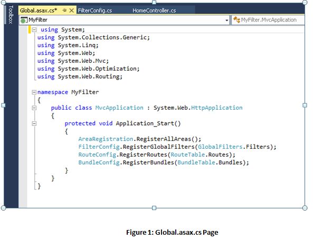Click the 'protected' keyword

click(80, 123)
